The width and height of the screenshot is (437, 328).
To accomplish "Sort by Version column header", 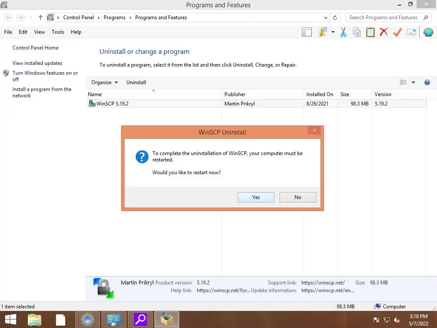I will [x=399, y=94].
